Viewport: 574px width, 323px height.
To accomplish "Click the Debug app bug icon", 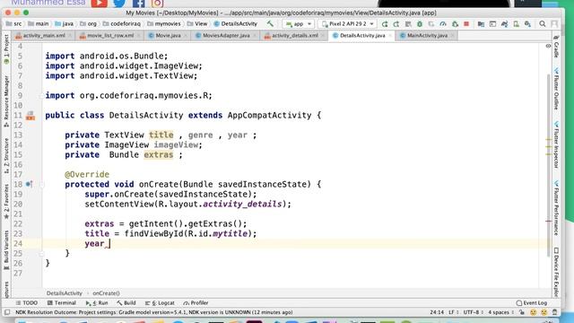I will point(420,24).
